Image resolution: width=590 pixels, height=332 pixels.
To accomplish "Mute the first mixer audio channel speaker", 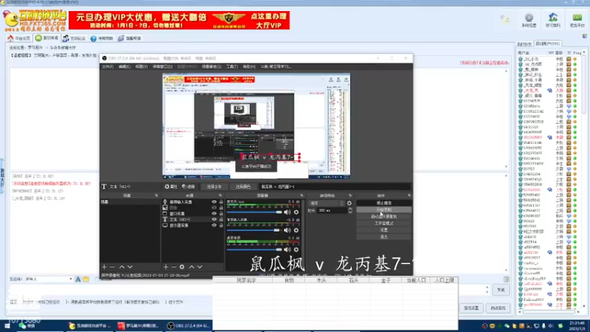I will tap(288, 212).
